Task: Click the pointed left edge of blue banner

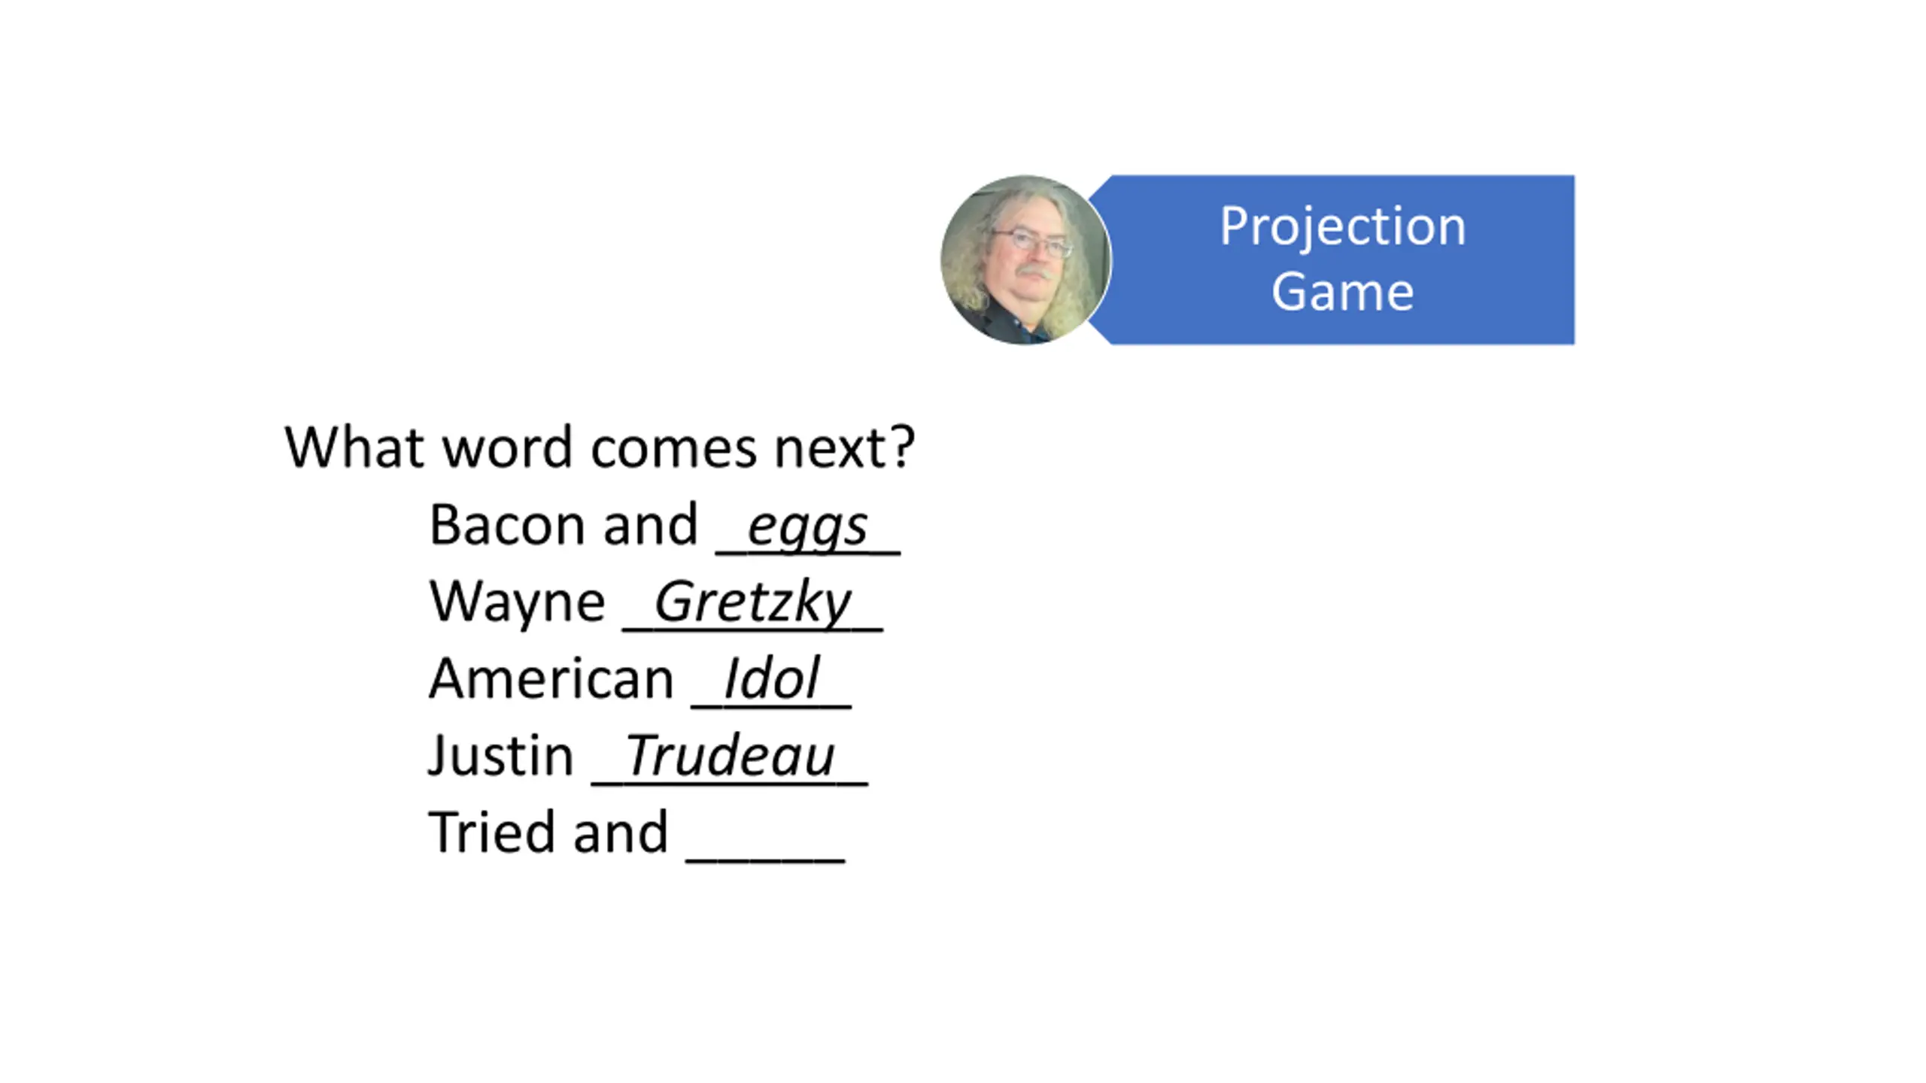Action: (x=1098, y=260)
